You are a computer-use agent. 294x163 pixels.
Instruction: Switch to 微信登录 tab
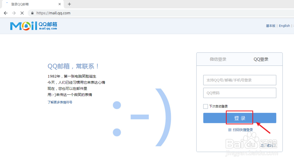point(218,59)
